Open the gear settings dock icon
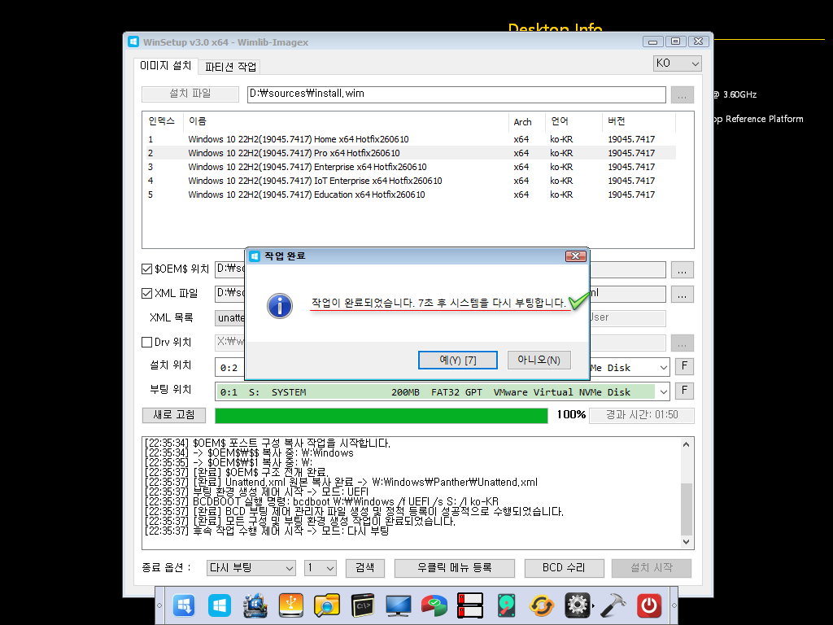Screen dimensions: 833x625 (x=578, y=605)
